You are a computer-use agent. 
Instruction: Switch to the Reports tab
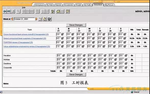click(x=58, y=5)
